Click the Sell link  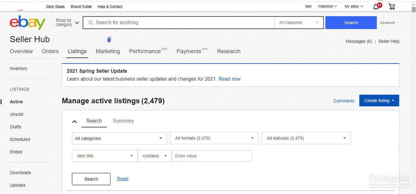[x=308, y=6]
